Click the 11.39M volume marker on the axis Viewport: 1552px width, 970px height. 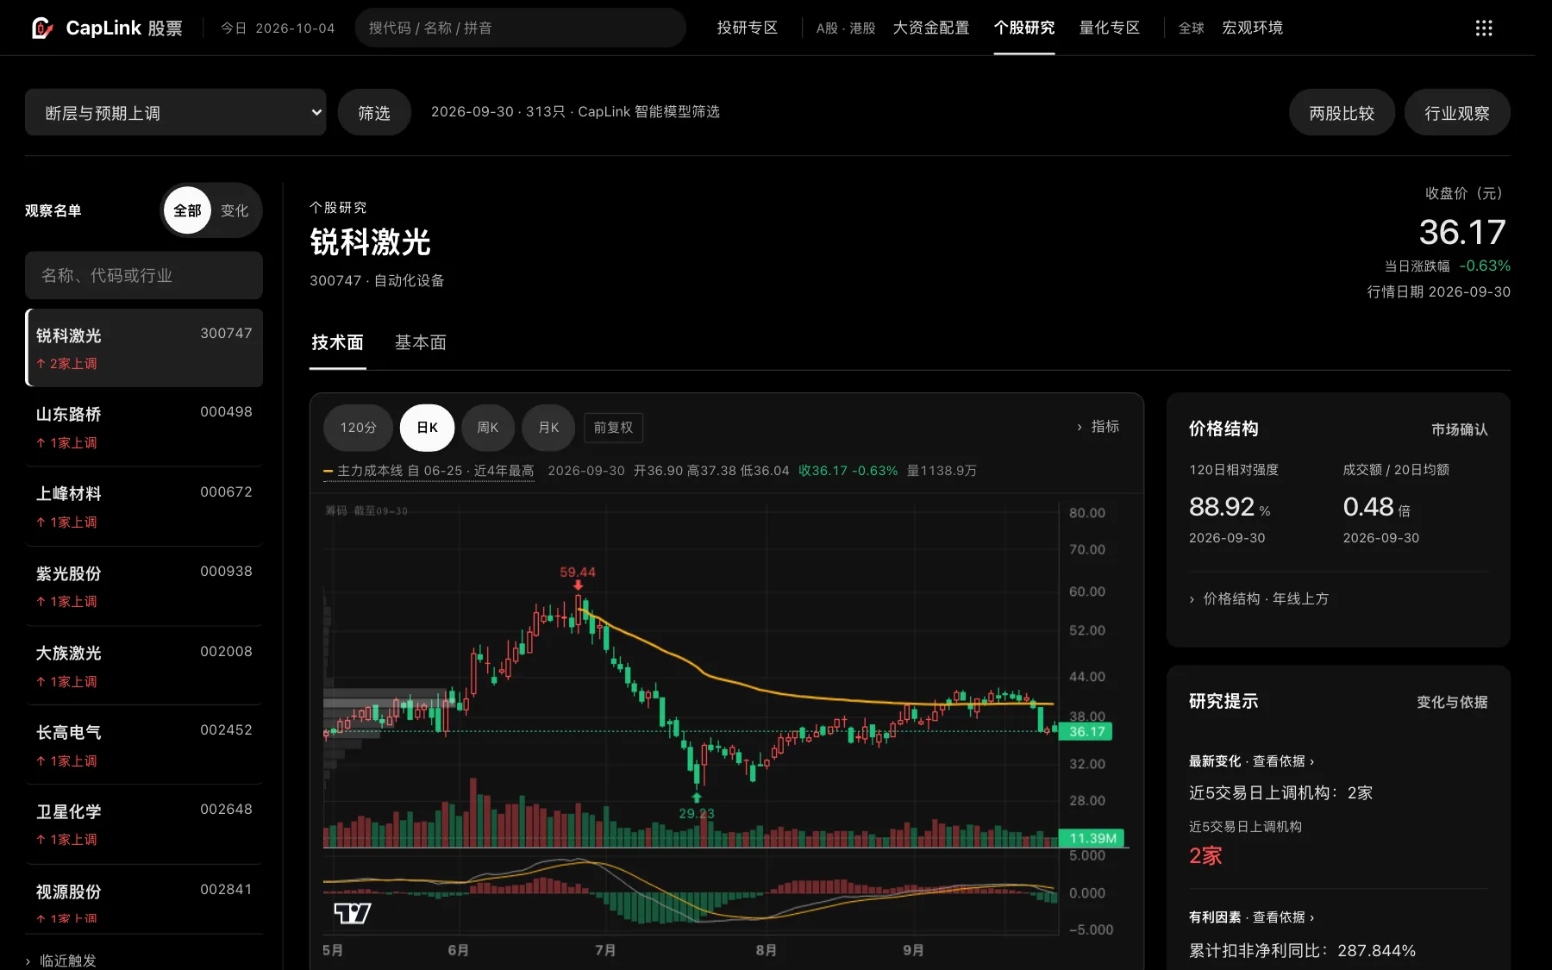pos(1092,838)
